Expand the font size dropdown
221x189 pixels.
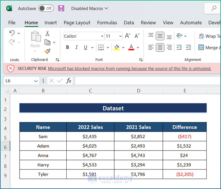click(x=120, y=36)
